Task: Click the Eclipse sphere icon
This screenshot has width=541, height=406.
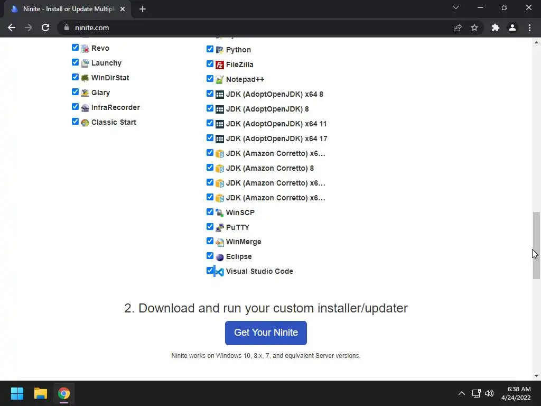Action: [219, 257]
